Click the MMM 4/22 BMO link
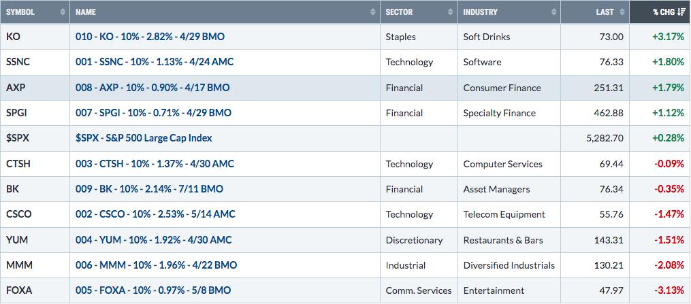Image resolution: width=691 pixels, height=304 pixels. (x=156, y=265)
